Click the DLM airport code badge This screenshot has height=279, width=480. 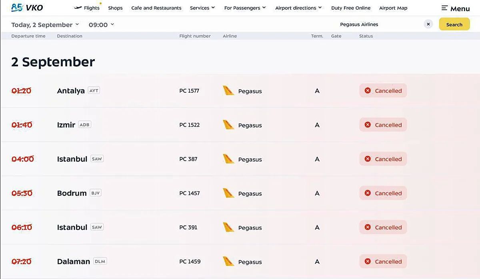point(100,261)
